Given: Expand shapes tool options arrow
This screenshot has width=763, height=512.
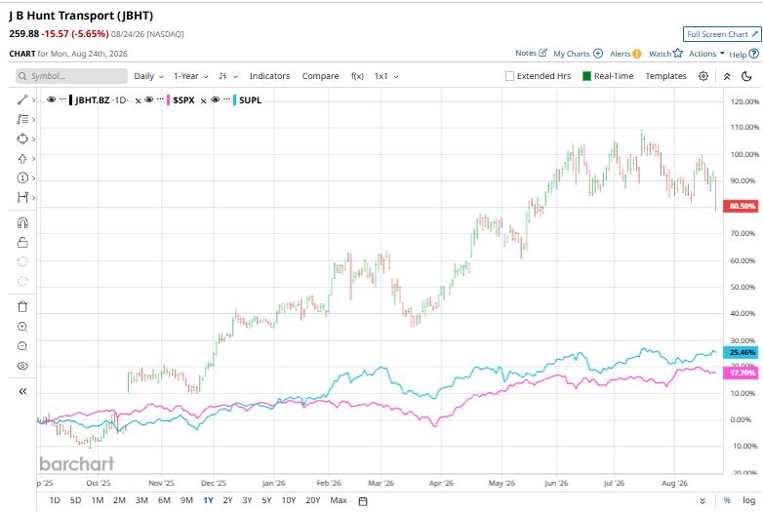Looking at the screenshot, I should point(33,139).
